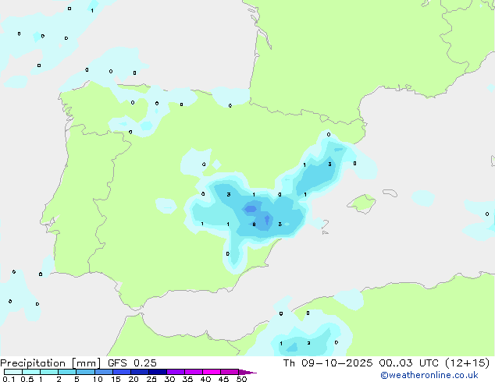Select the 30–35 mm purple swatch
This screenshot has width=495, height=382.
point(175,372)
